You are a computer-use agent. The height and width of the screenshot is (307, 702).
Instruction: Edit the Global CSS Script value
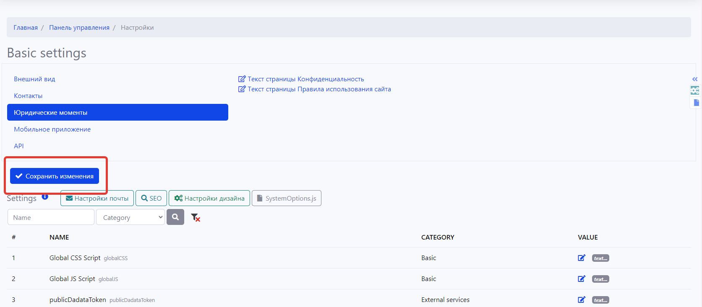[x=581, y=258]
